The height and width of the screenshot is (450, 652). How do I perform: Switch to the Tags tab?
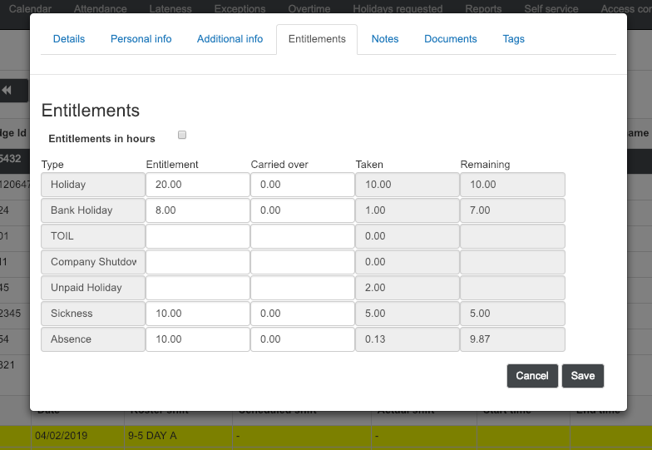coord(513,39)
